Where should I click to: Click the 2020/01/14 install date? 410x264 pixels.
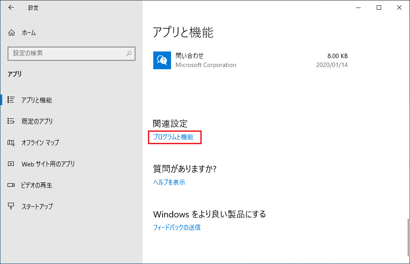pos(332,65)
